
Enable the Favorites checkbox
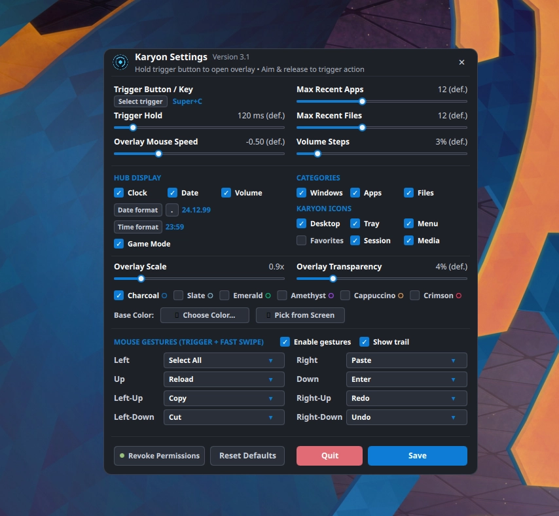point(301,241)
